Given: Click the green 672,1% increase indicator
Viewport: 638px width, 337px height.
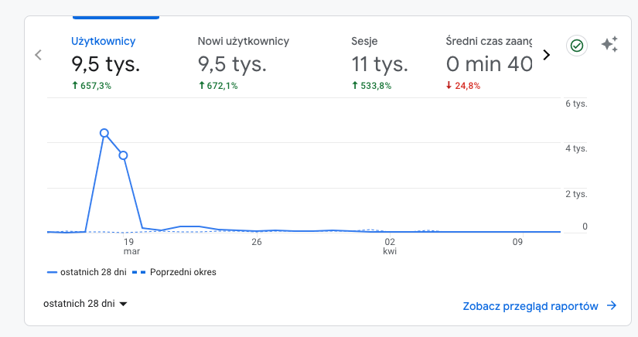Looking at the screenshot, I should tap(218, 86).
